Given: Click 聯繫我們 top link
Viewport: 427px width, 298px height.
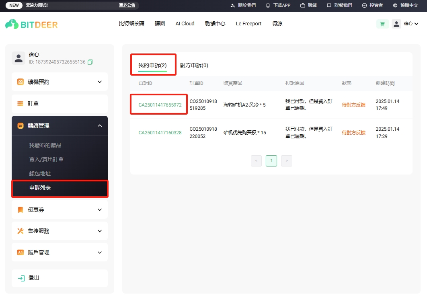Looking at the screenshot, I should coord(343,6).
